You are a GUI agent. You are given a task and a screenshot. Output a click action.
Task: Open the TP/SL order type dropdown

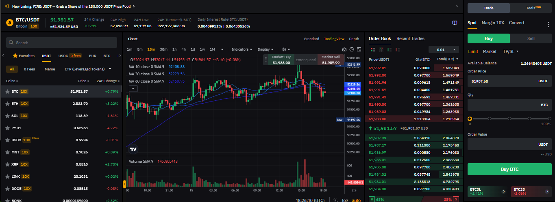pyautogui.click(x=511, y=51)
